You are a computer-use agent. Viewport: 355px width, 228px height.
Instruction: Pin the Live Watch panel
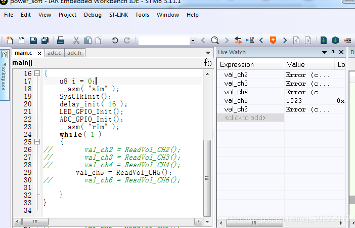pyautogui.click(x=333, y=52)
